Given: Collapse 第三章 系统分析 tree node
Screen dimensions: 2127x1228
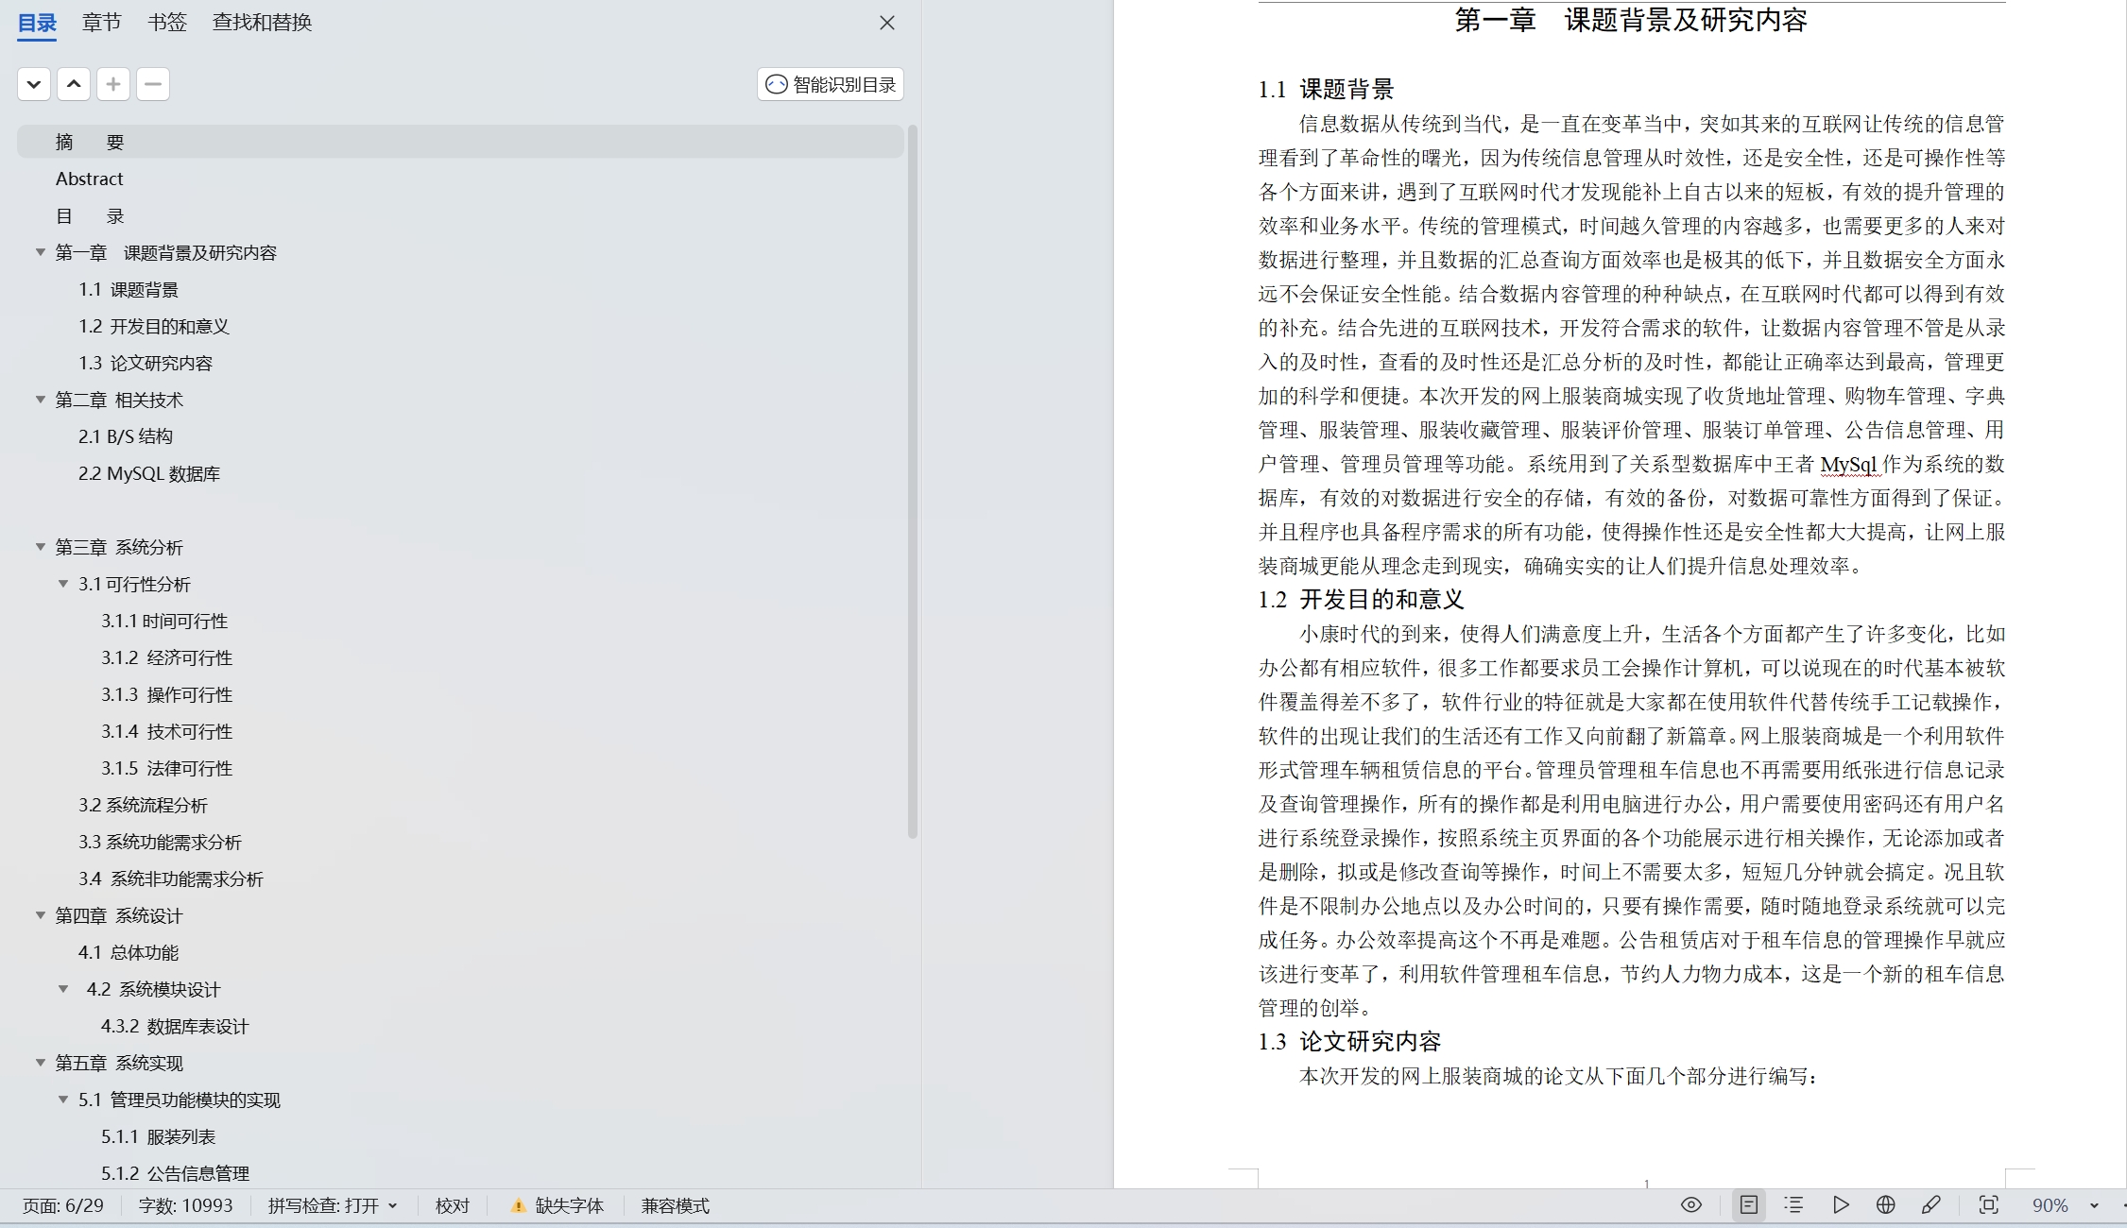Looking at the screenshot, I should [x=41, y=547].
